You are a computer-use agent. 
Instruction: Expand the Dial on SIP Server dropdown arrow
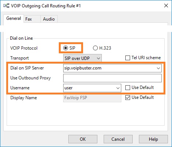(158, 68)
